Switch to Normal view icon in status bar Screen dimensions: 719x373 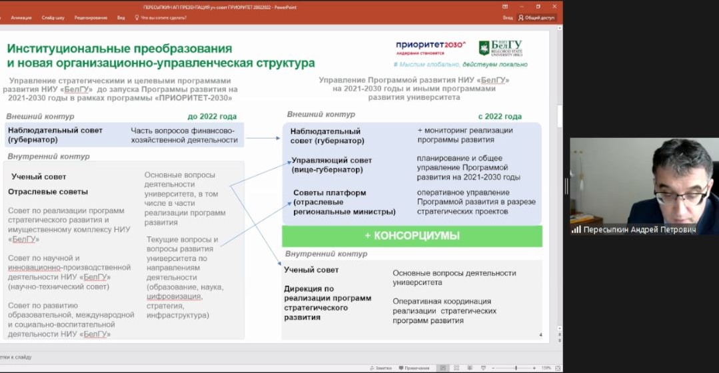click(x=442, y=368)
